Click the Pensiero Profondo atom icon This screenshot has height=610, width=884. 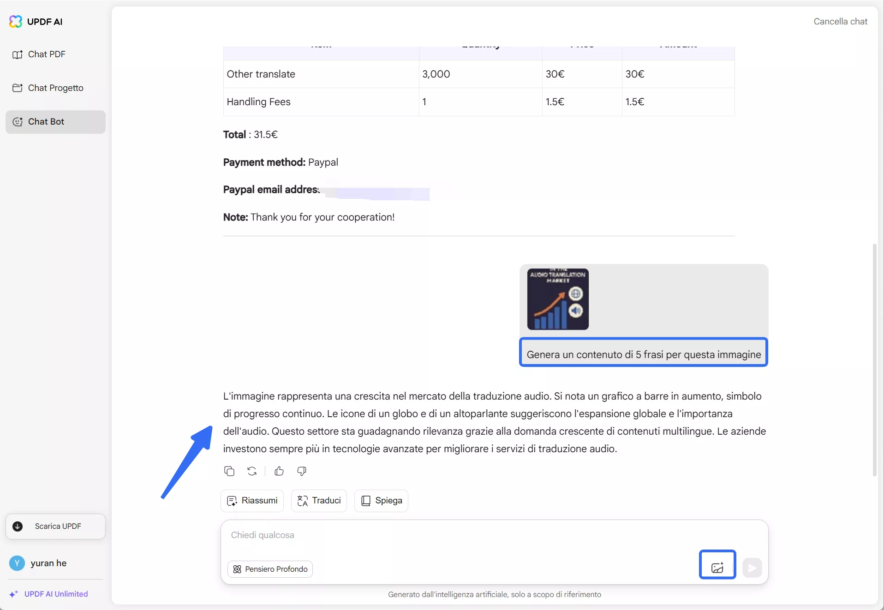237,569
